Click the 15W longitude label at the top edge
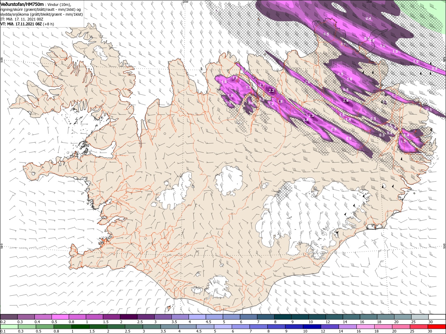Viewport: 446px width, 334px height. point(369,2)
